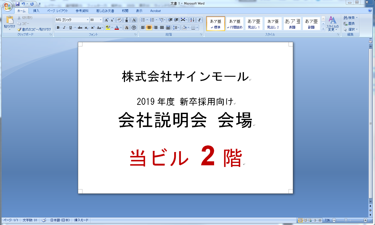Switch to Print Layout view
The width and height of the screenshot is (375, 225).
click(x=301, y=220)
